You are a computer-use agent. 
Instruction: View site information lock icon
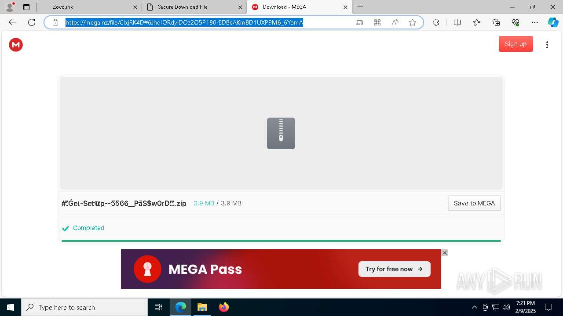tap(55, 22)
